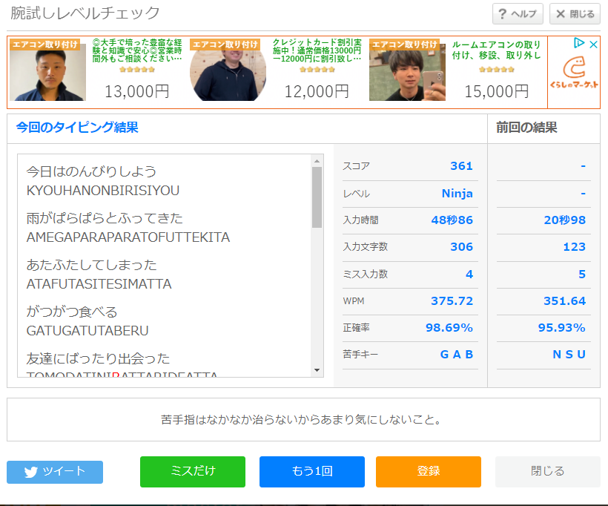The image size is (608, 506).
Task: Click the 閉じる button in the top header
Action: 575,14
